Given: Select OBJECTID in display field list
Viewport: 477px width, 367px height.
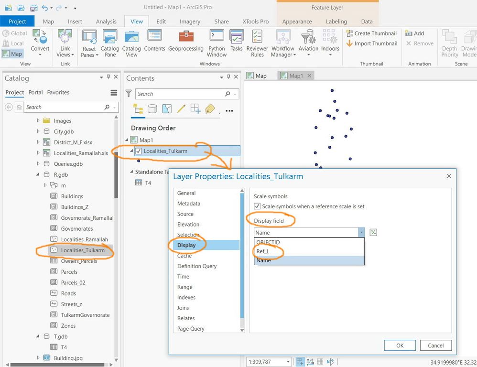Looking at the screenshot, I should [x=309, y=242].
